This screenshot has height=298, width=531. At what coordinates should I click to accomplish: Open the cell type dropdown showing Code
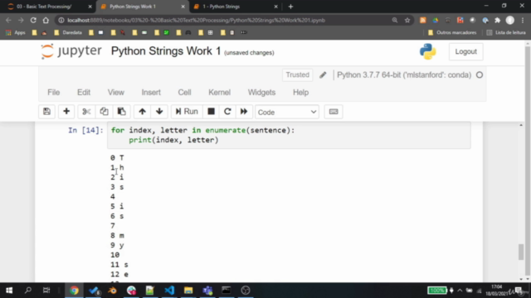pyautogui.click(x=287, y=112)
